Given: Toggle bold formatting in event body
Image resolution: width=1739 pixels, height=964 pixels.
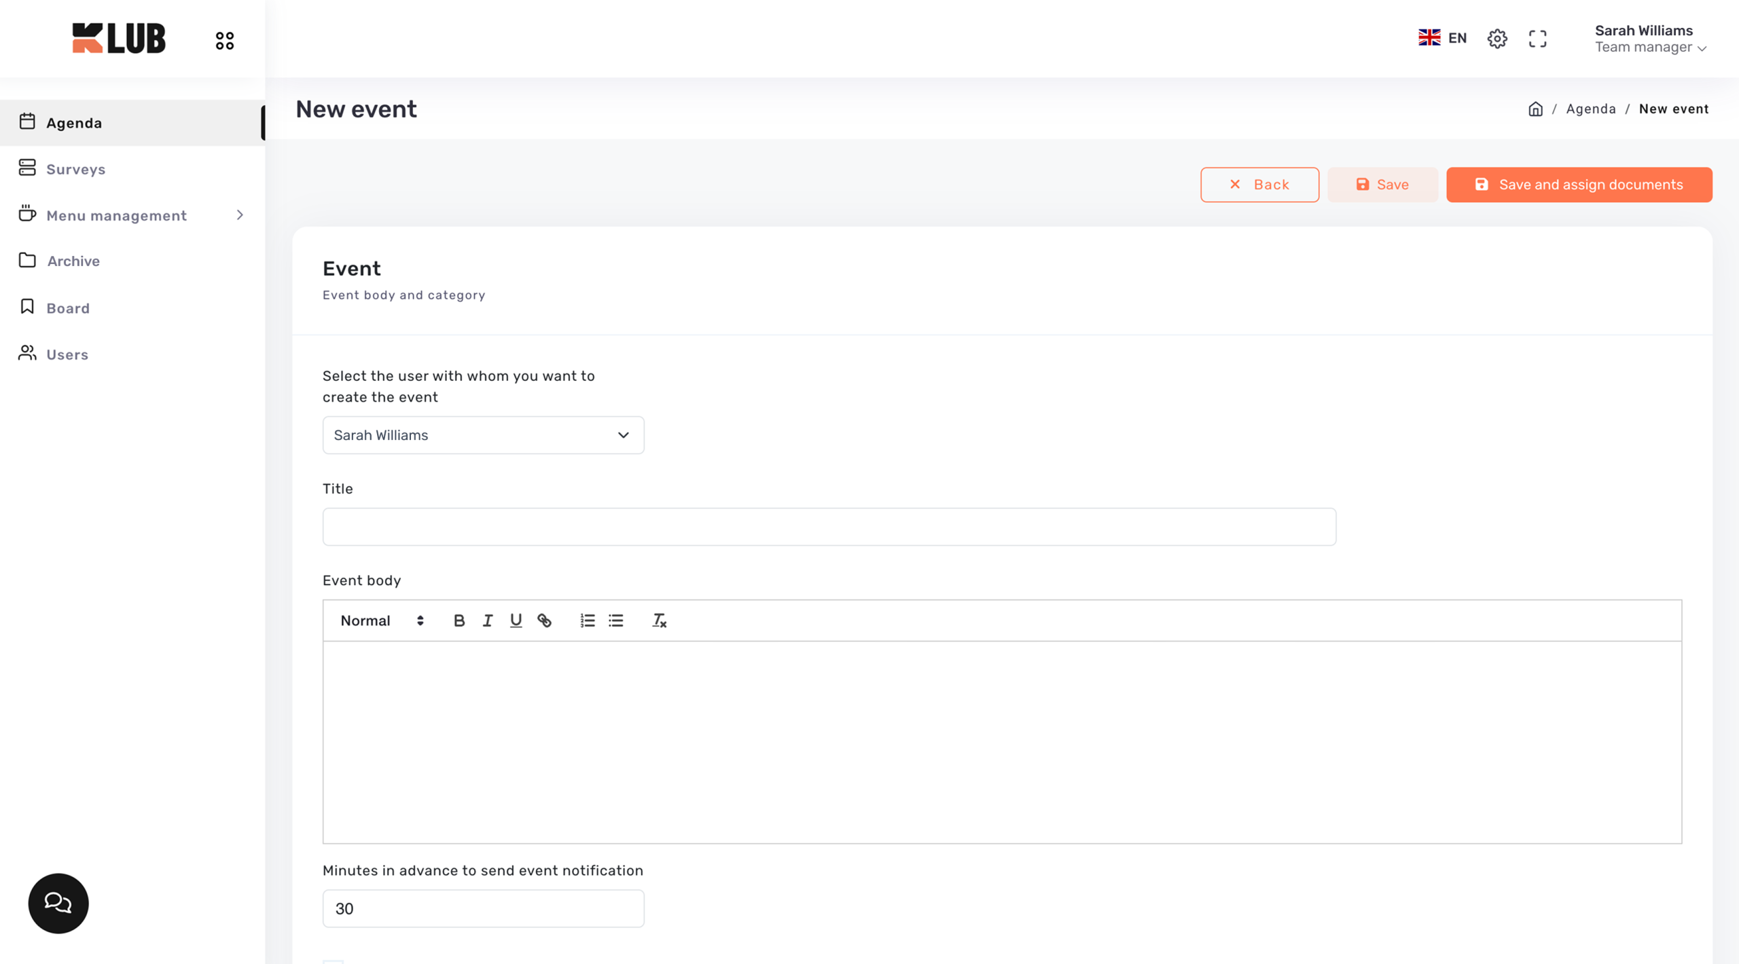Looking at the screenshot, I should pos(459,620).
